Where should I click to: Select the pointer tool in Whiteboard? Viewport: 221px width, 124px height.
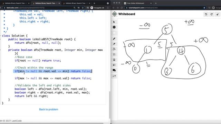(114, 22)
